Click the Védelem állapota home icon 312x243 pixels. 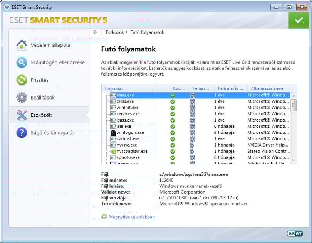pos(22,45)
